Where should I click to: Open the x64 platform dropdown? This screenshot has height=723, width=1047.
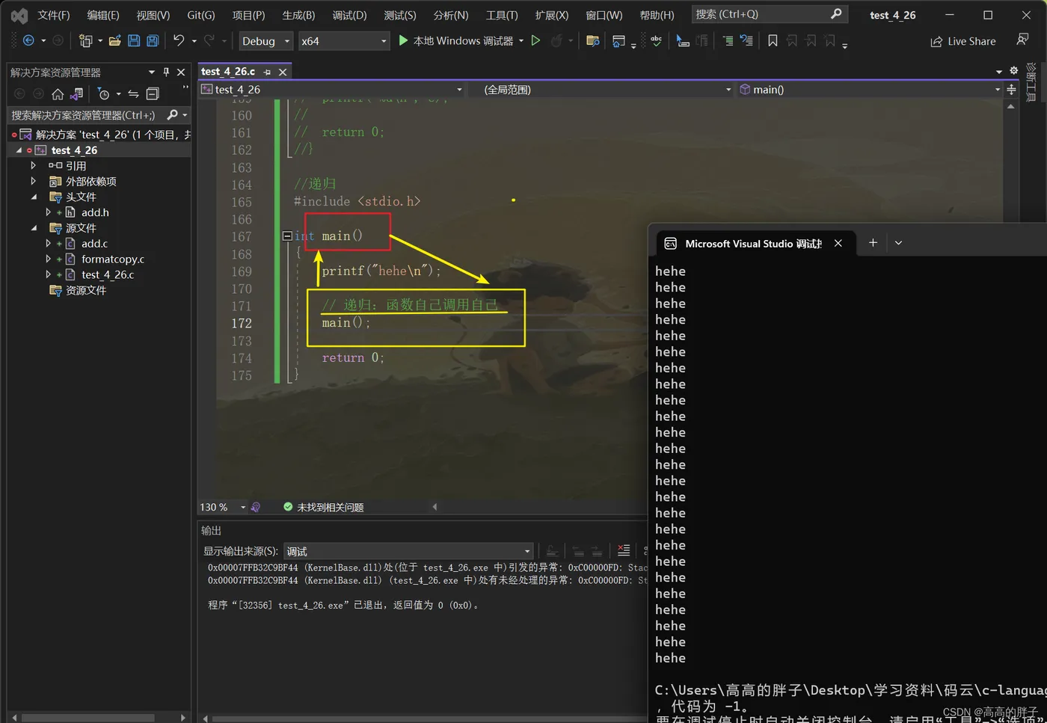[x=343, y=41]
